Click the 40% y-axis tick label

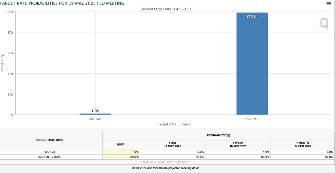point(10,74)
